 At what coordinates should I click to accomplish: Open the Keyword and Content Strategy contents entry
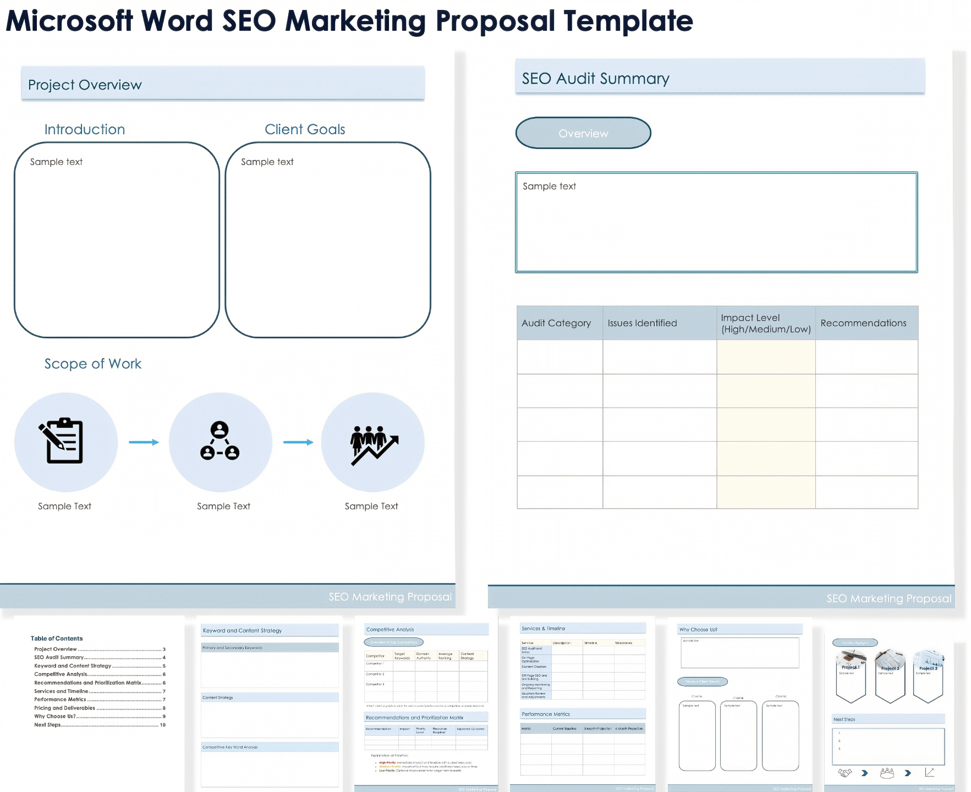(100, 665)
